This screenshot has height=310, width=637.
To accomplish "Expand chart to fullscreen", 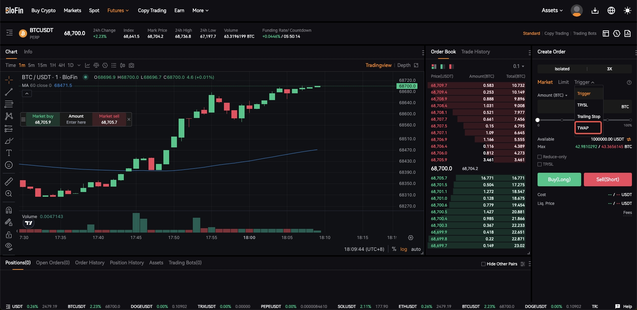I will pyautogui.click(x=416, y=65).
